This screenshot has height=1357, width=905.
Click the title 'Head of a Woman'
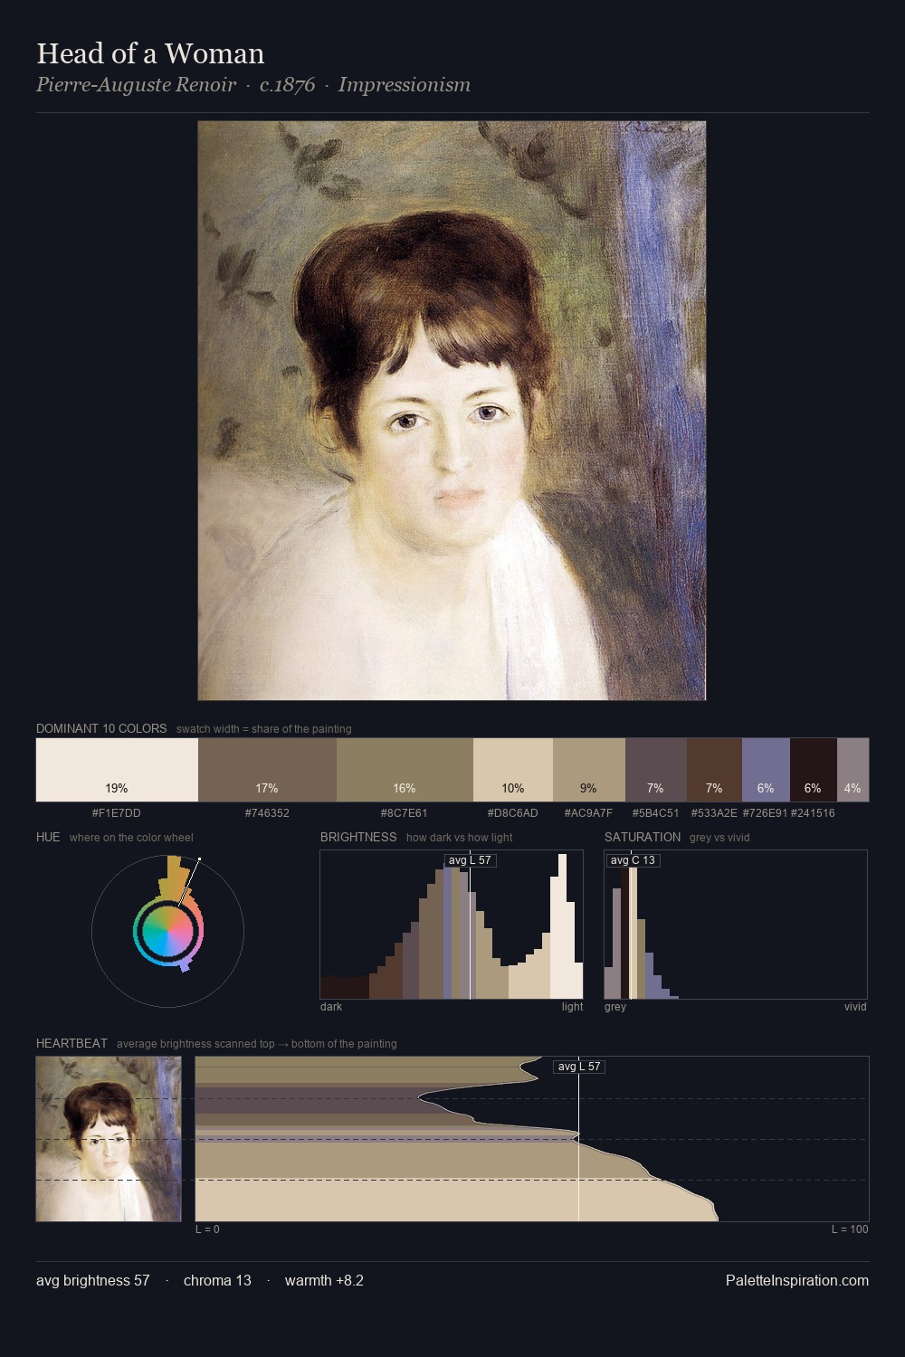[x=150, y=53]
